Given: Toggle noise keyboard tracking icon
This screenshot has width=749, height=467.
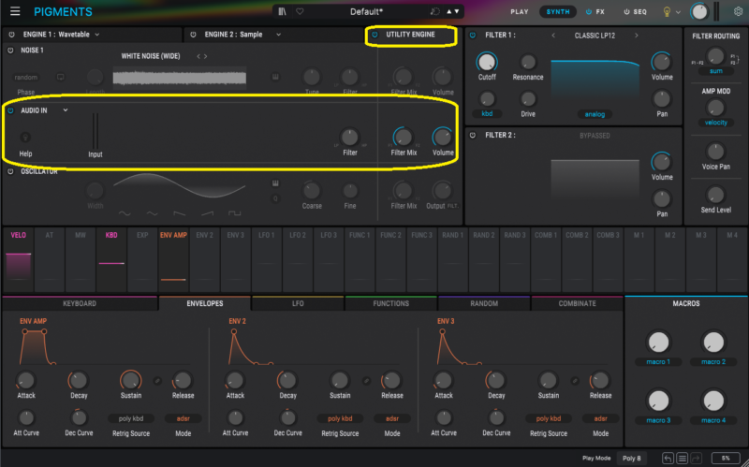Looking at the screenshot, I should (275, 77).
